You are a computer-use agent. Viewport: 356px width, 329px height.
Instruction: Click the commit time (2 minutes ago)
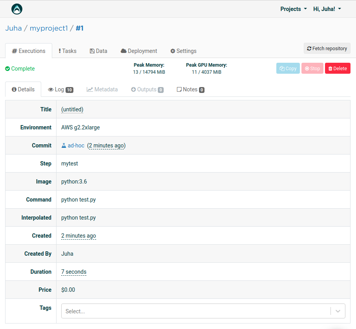click(106, 145)
